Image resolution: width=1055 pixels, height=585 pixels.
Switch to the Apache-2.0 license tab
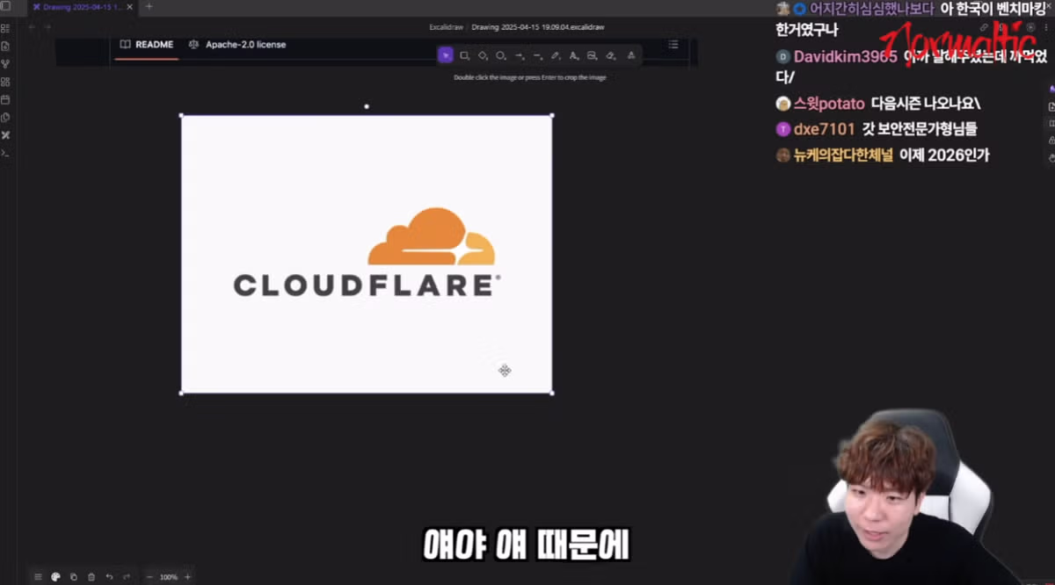237,44
